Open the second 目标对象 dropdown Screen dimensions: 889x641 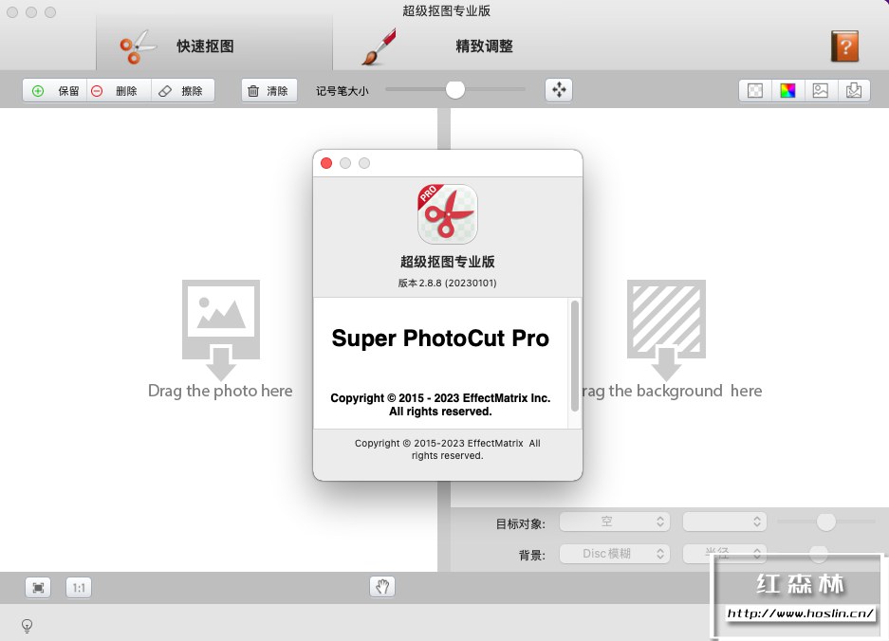coord(725,522)
